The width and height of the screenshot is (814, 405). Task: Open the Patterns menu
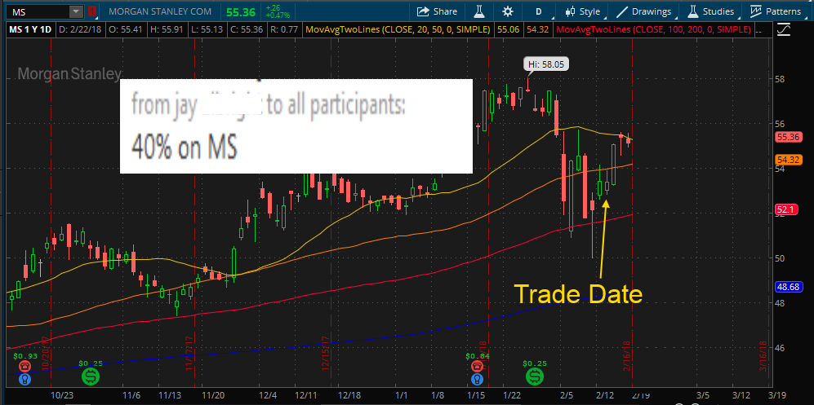(776, 11)
